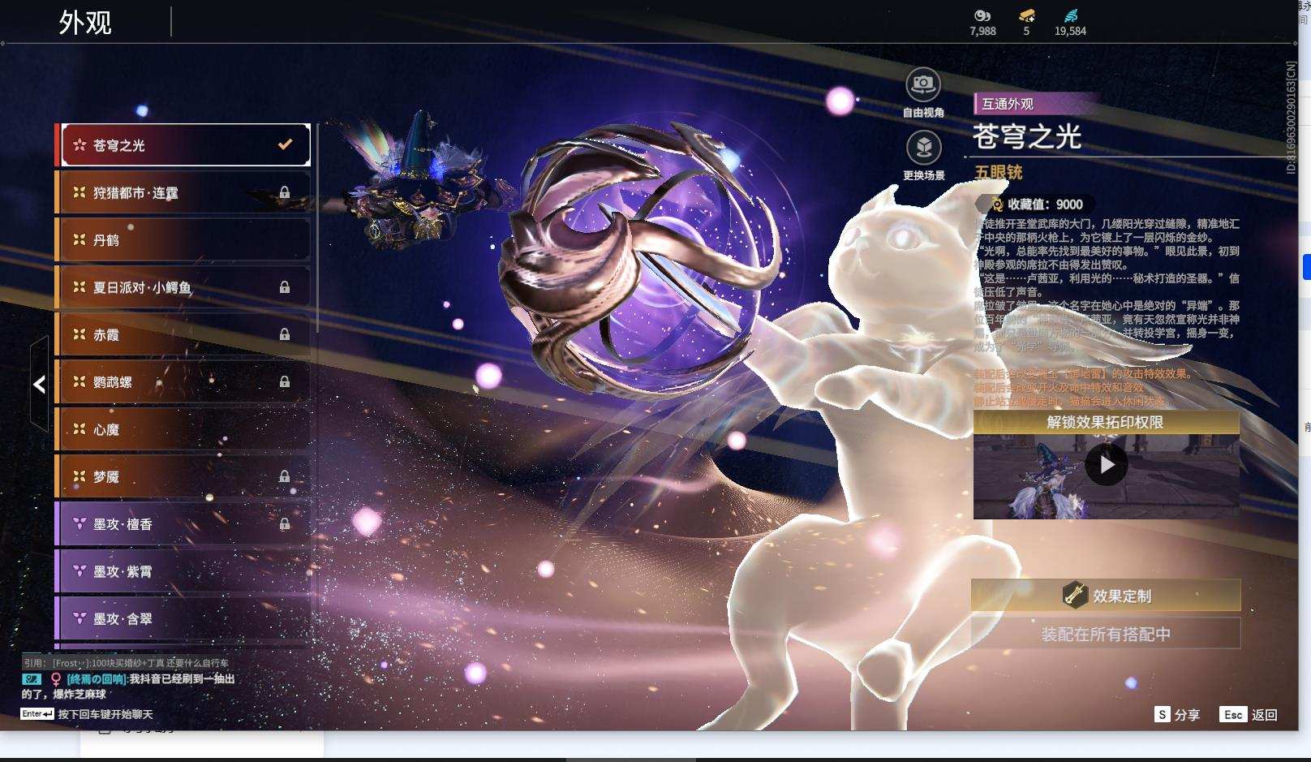Collapse the side panel with left arrow
Screen dimensions: 1311x762
point(39,384)
